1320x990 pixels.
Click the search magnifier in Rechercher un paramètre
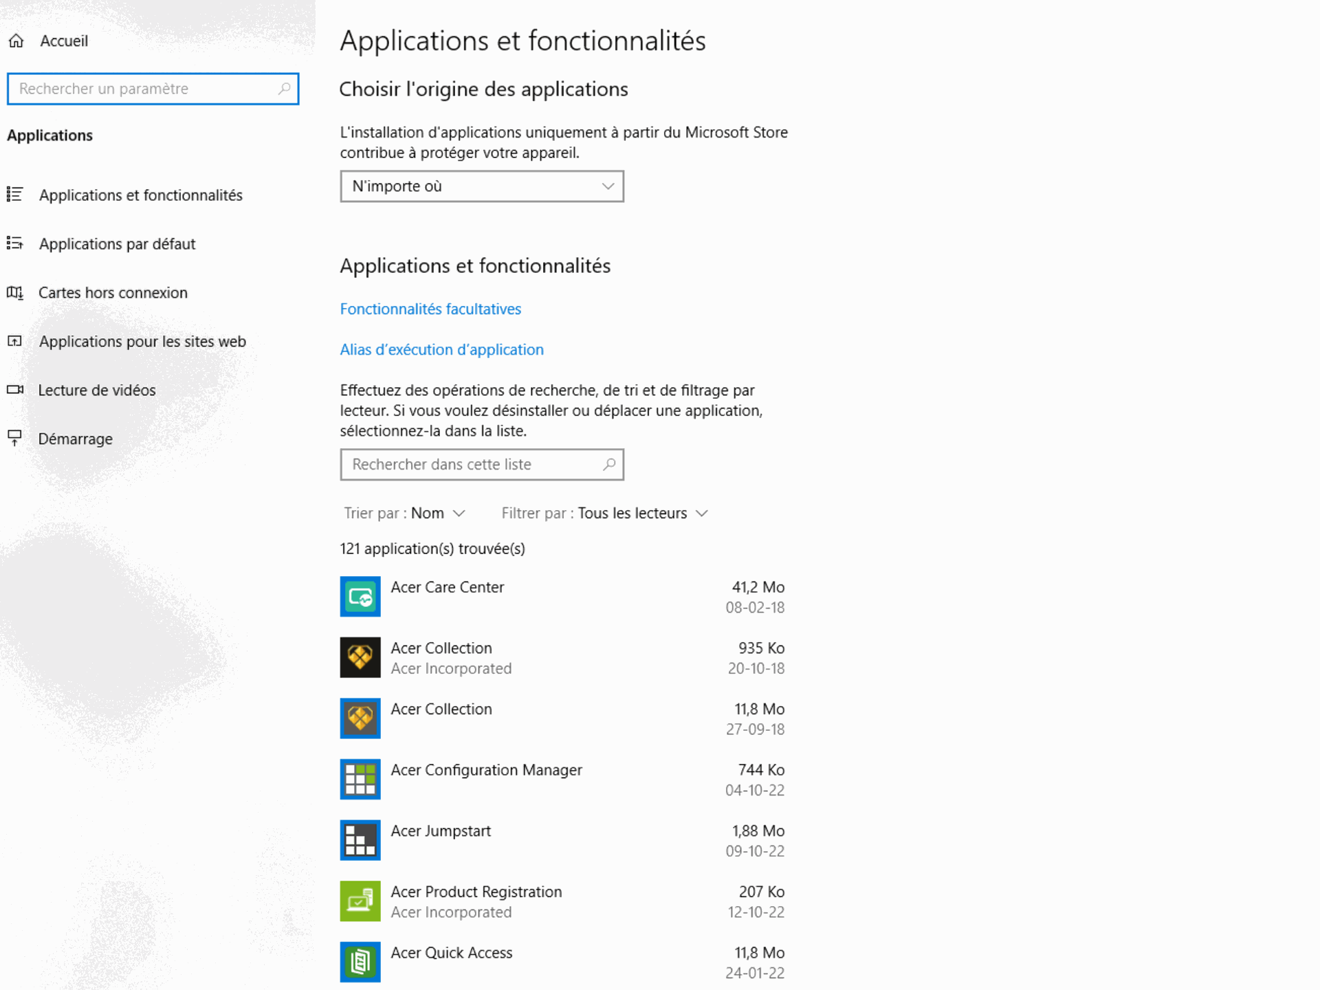point(284,89)
